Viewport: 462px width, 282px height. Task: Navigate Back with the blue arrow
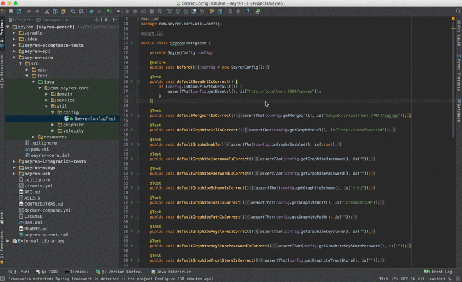click(x=91, y=12)
